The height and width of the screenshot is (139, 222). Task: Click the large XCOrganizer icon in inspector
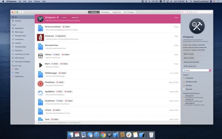click(197, 26)
